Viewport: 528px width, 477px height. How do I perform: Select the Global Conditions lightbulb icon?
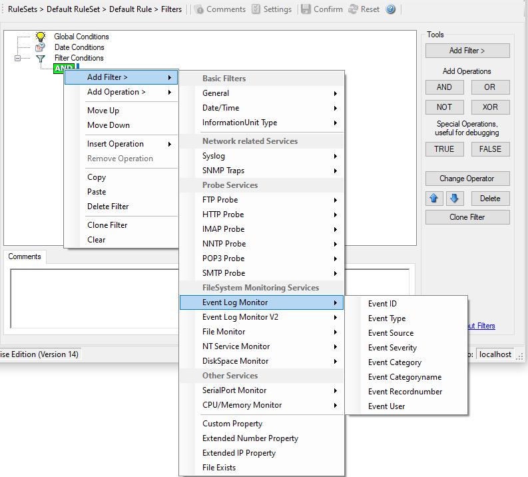41,37
